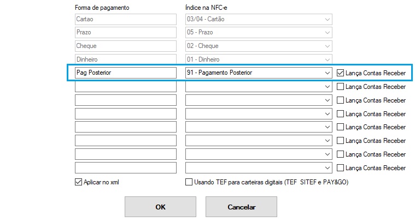Expand the last empty Índice na NFC-e dropdown
The height and width of the screenshot is (222, 415).
[327, 168]
